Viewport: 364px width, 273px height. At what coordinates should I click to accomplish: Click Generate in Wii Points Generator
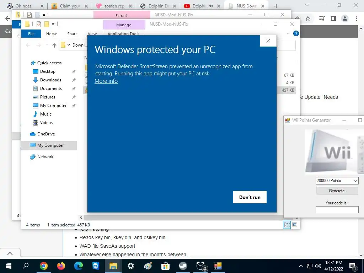[x=337, y=191]
